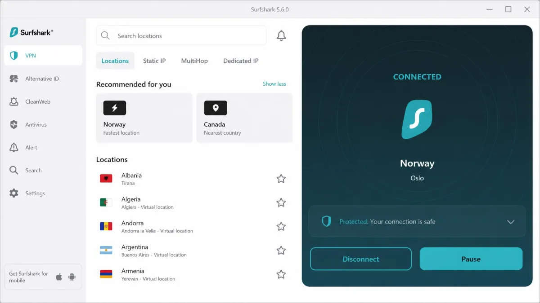The width and height of the screenshot is (540, 303).
Task: Click the Argentina flag icon
Action: [x=106, y=250]
